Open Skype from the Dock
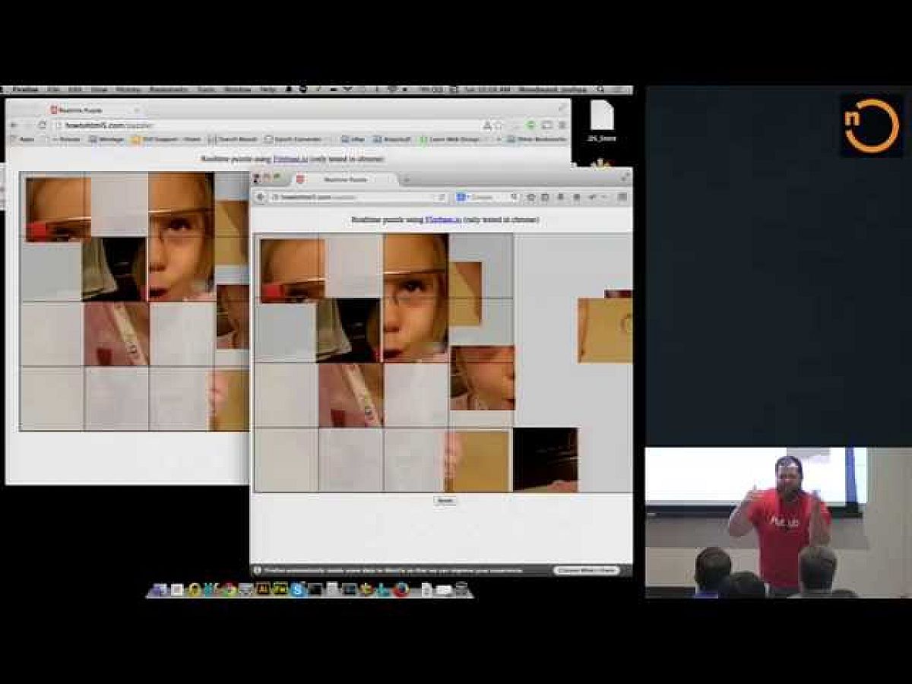 298,590
